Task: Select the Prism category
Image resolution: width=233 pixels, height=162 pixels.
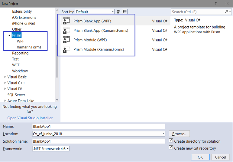Action: coord(17,35)
